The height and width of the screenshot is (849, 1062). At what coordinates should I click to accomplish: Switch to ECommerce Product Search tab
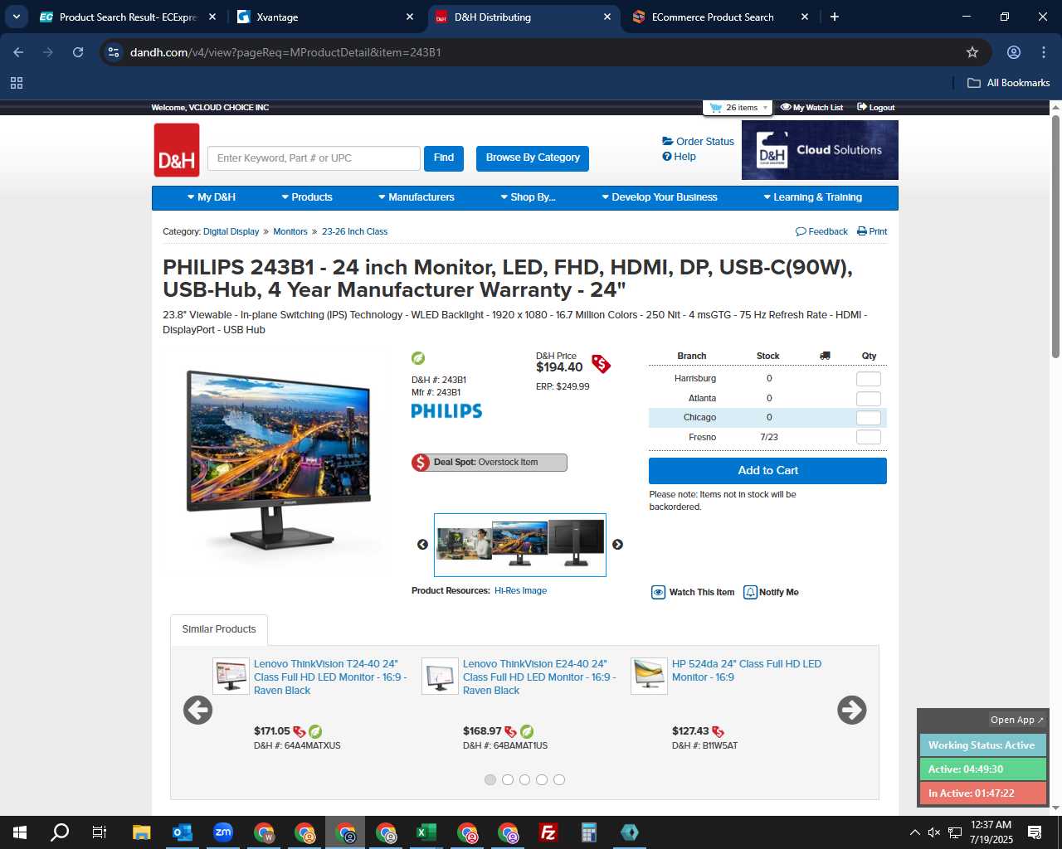coord(720,17)
